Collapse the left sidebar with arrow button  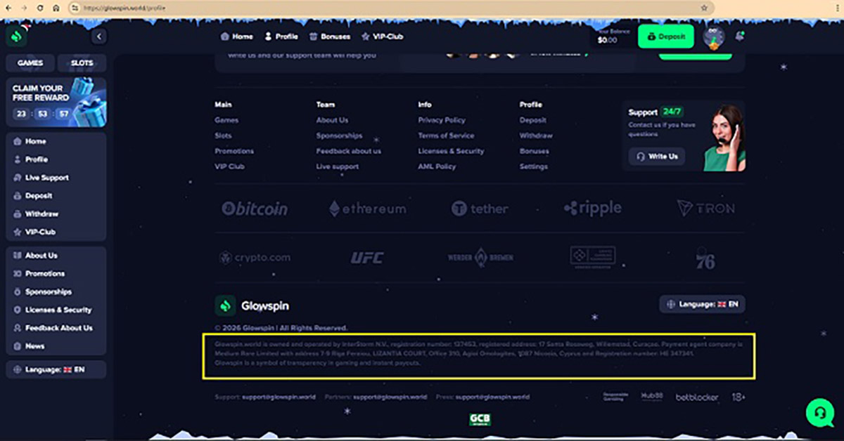(99, 37)
